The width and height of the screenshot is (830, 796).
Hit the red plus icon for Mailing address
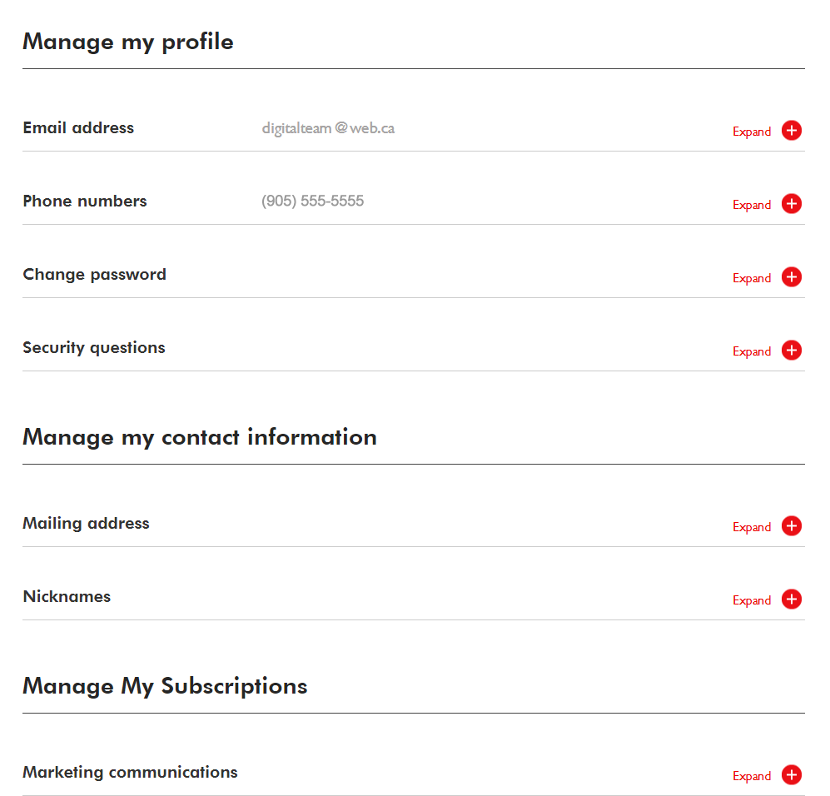pos(791,526)
